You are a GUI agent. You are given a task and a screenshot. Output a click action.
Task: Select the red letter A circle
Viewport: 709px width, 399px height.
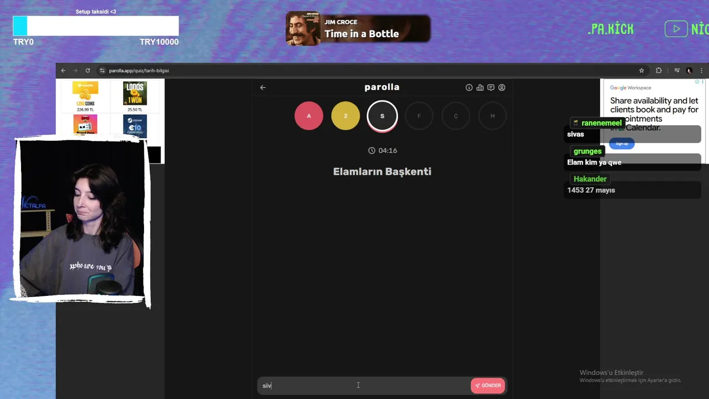(x=309, y=116)
